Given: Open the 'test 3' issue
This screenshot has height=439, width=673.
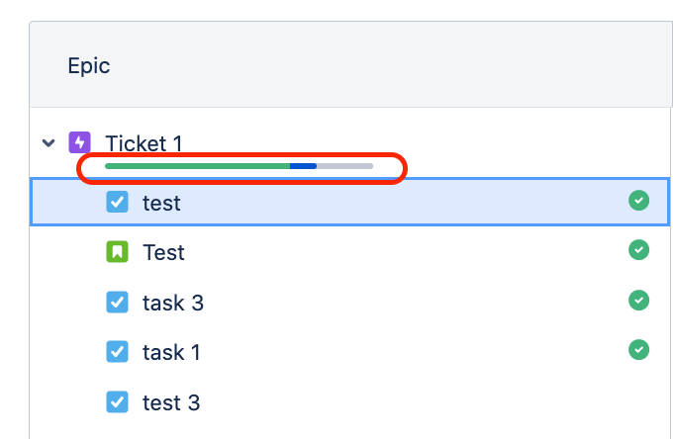Looking at the screenshot, I should [171, 402].
